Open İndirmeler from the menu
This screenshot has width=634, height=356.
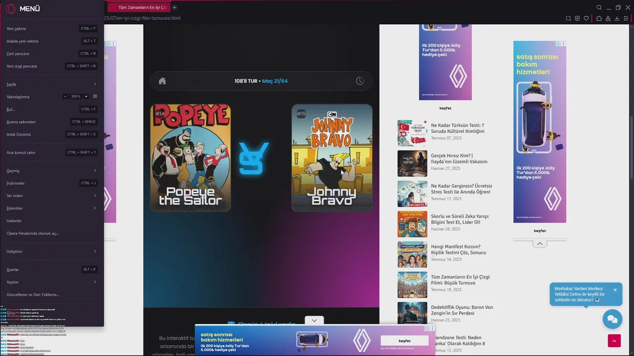click(x=52, y=183)
